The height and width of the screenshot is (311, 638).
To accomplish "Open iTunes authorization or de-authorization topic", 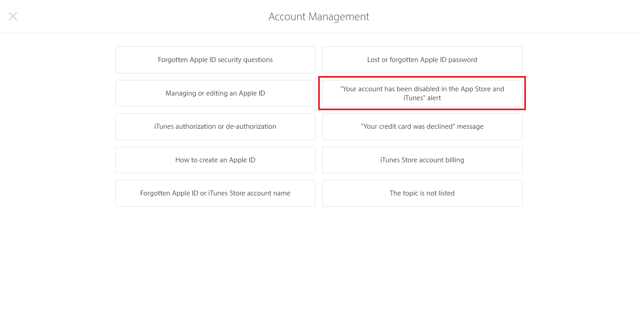I will coord(215,126).
